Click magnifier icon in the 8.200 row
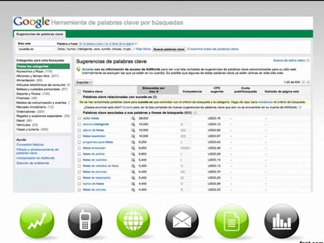The width and height of the screenshot is (324, 243). click(133, 142)
